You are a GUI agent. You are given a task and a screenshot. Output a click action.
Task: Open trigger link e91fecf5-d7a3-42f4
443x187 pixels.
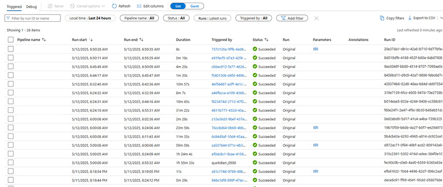[x=229, y=58]
